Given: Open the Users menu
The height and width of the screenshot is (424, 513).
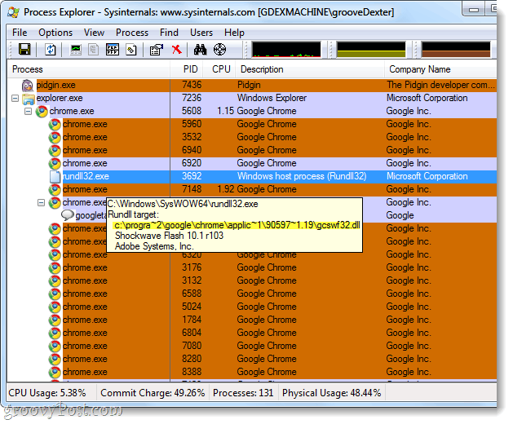Looking at the screenshot, I should (201, 33).
